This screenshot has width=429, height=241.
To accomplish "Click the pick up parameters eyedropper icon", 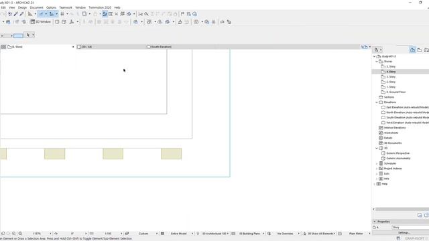I will point(16,14).
